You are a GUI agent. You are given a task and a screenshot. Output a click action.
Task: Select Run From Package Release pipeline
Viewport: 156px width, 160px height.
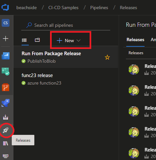click(66, 57)
